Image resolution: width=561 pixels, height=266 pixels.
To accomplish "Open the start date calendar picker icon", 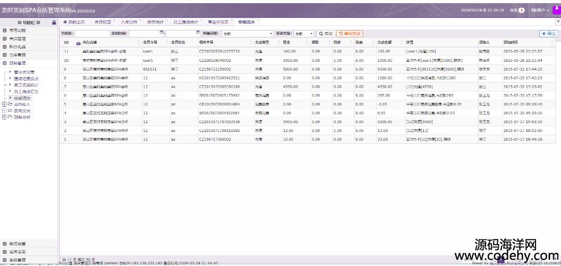I will [162, 33].
